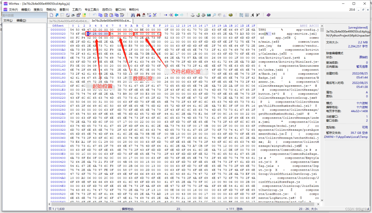Screen dimensions: 372x213
Task: Click the horizontal scrollbar right arrow
Action: click(x=318, y=204)
